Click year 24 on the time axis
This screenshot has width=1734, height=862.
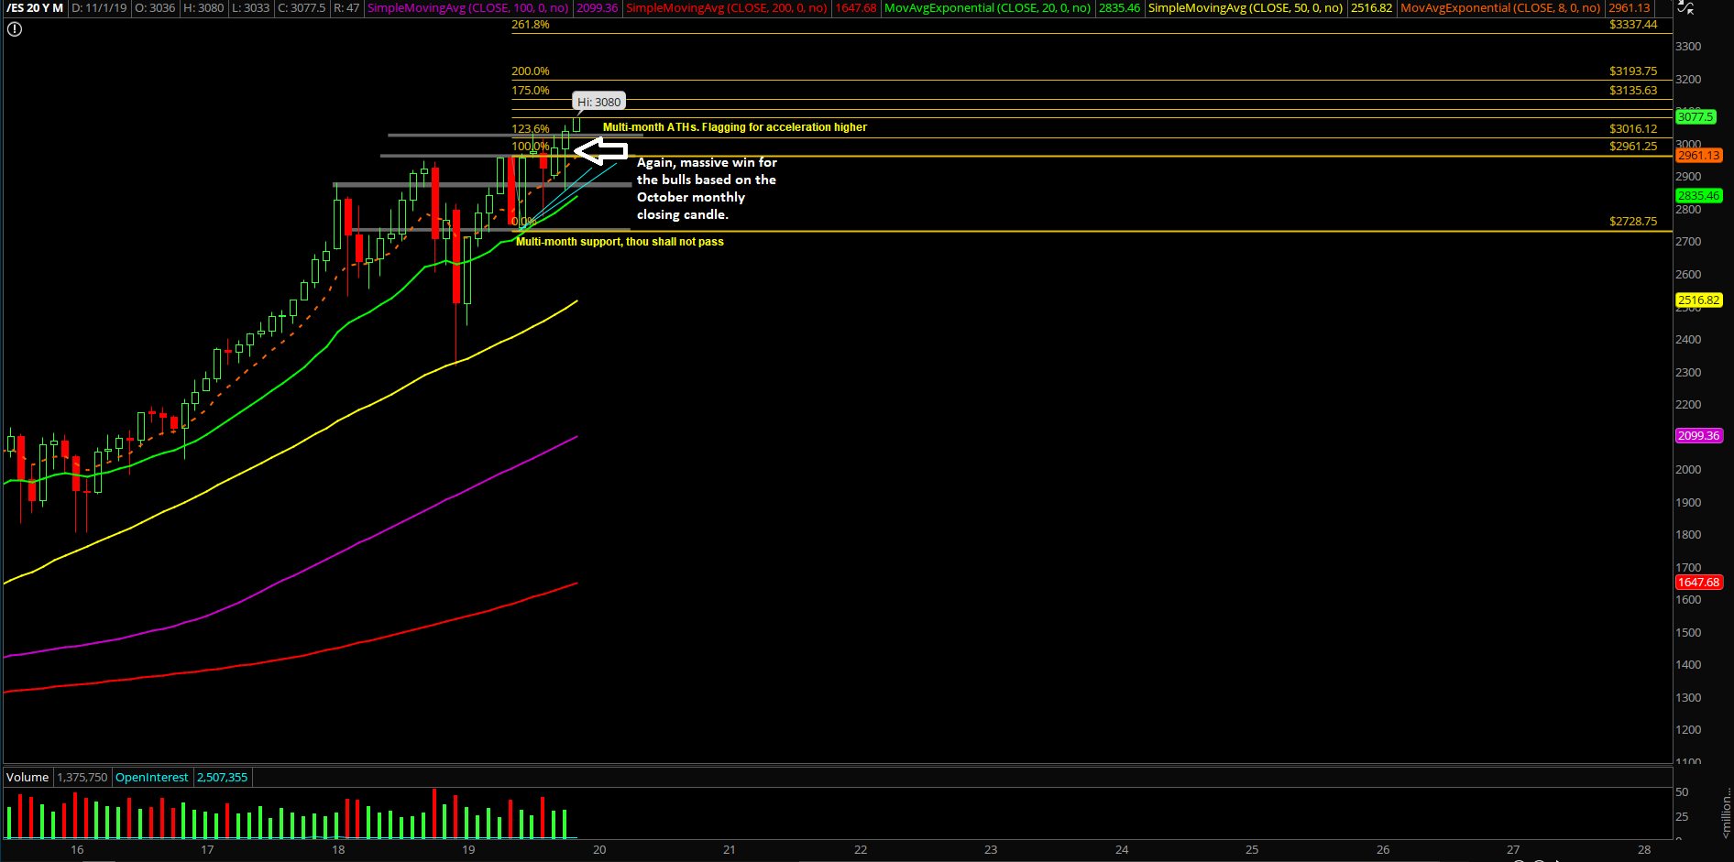(1122, 850)
